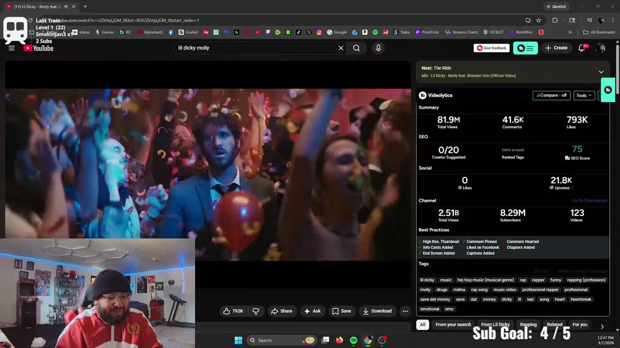This screenshot has height=348, width=620.
Task: Select the Related chip
Action: click(x=555, y=325)
